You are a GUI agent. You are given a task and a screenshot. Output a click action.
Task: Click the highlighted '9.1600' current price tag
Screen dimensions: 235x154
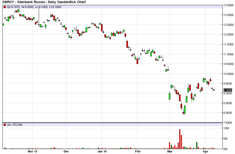(x=228, y=90)
